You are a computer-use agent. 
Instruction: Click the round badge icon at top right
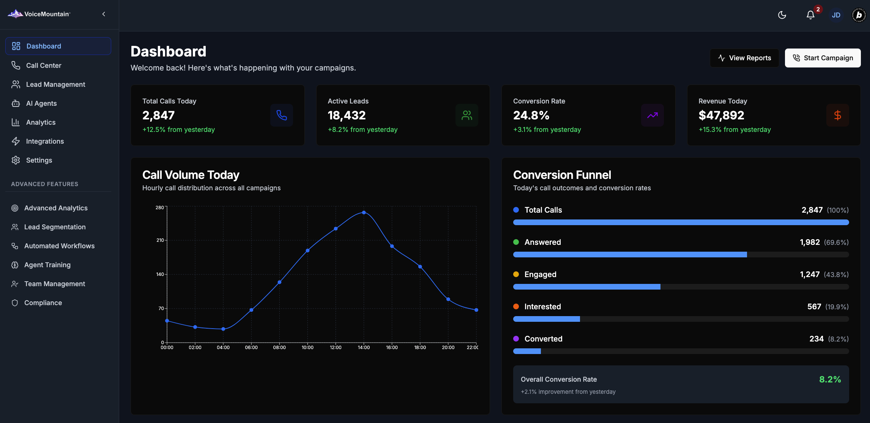[859, 15]
